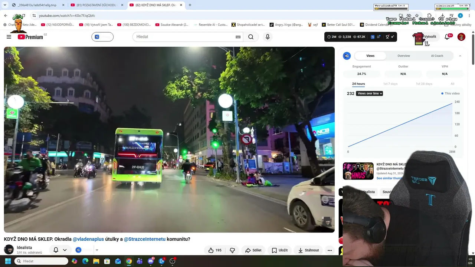Open the @vladenaplus mention link
The height and width of the screenshot is (267, 475).
point(88,239)
